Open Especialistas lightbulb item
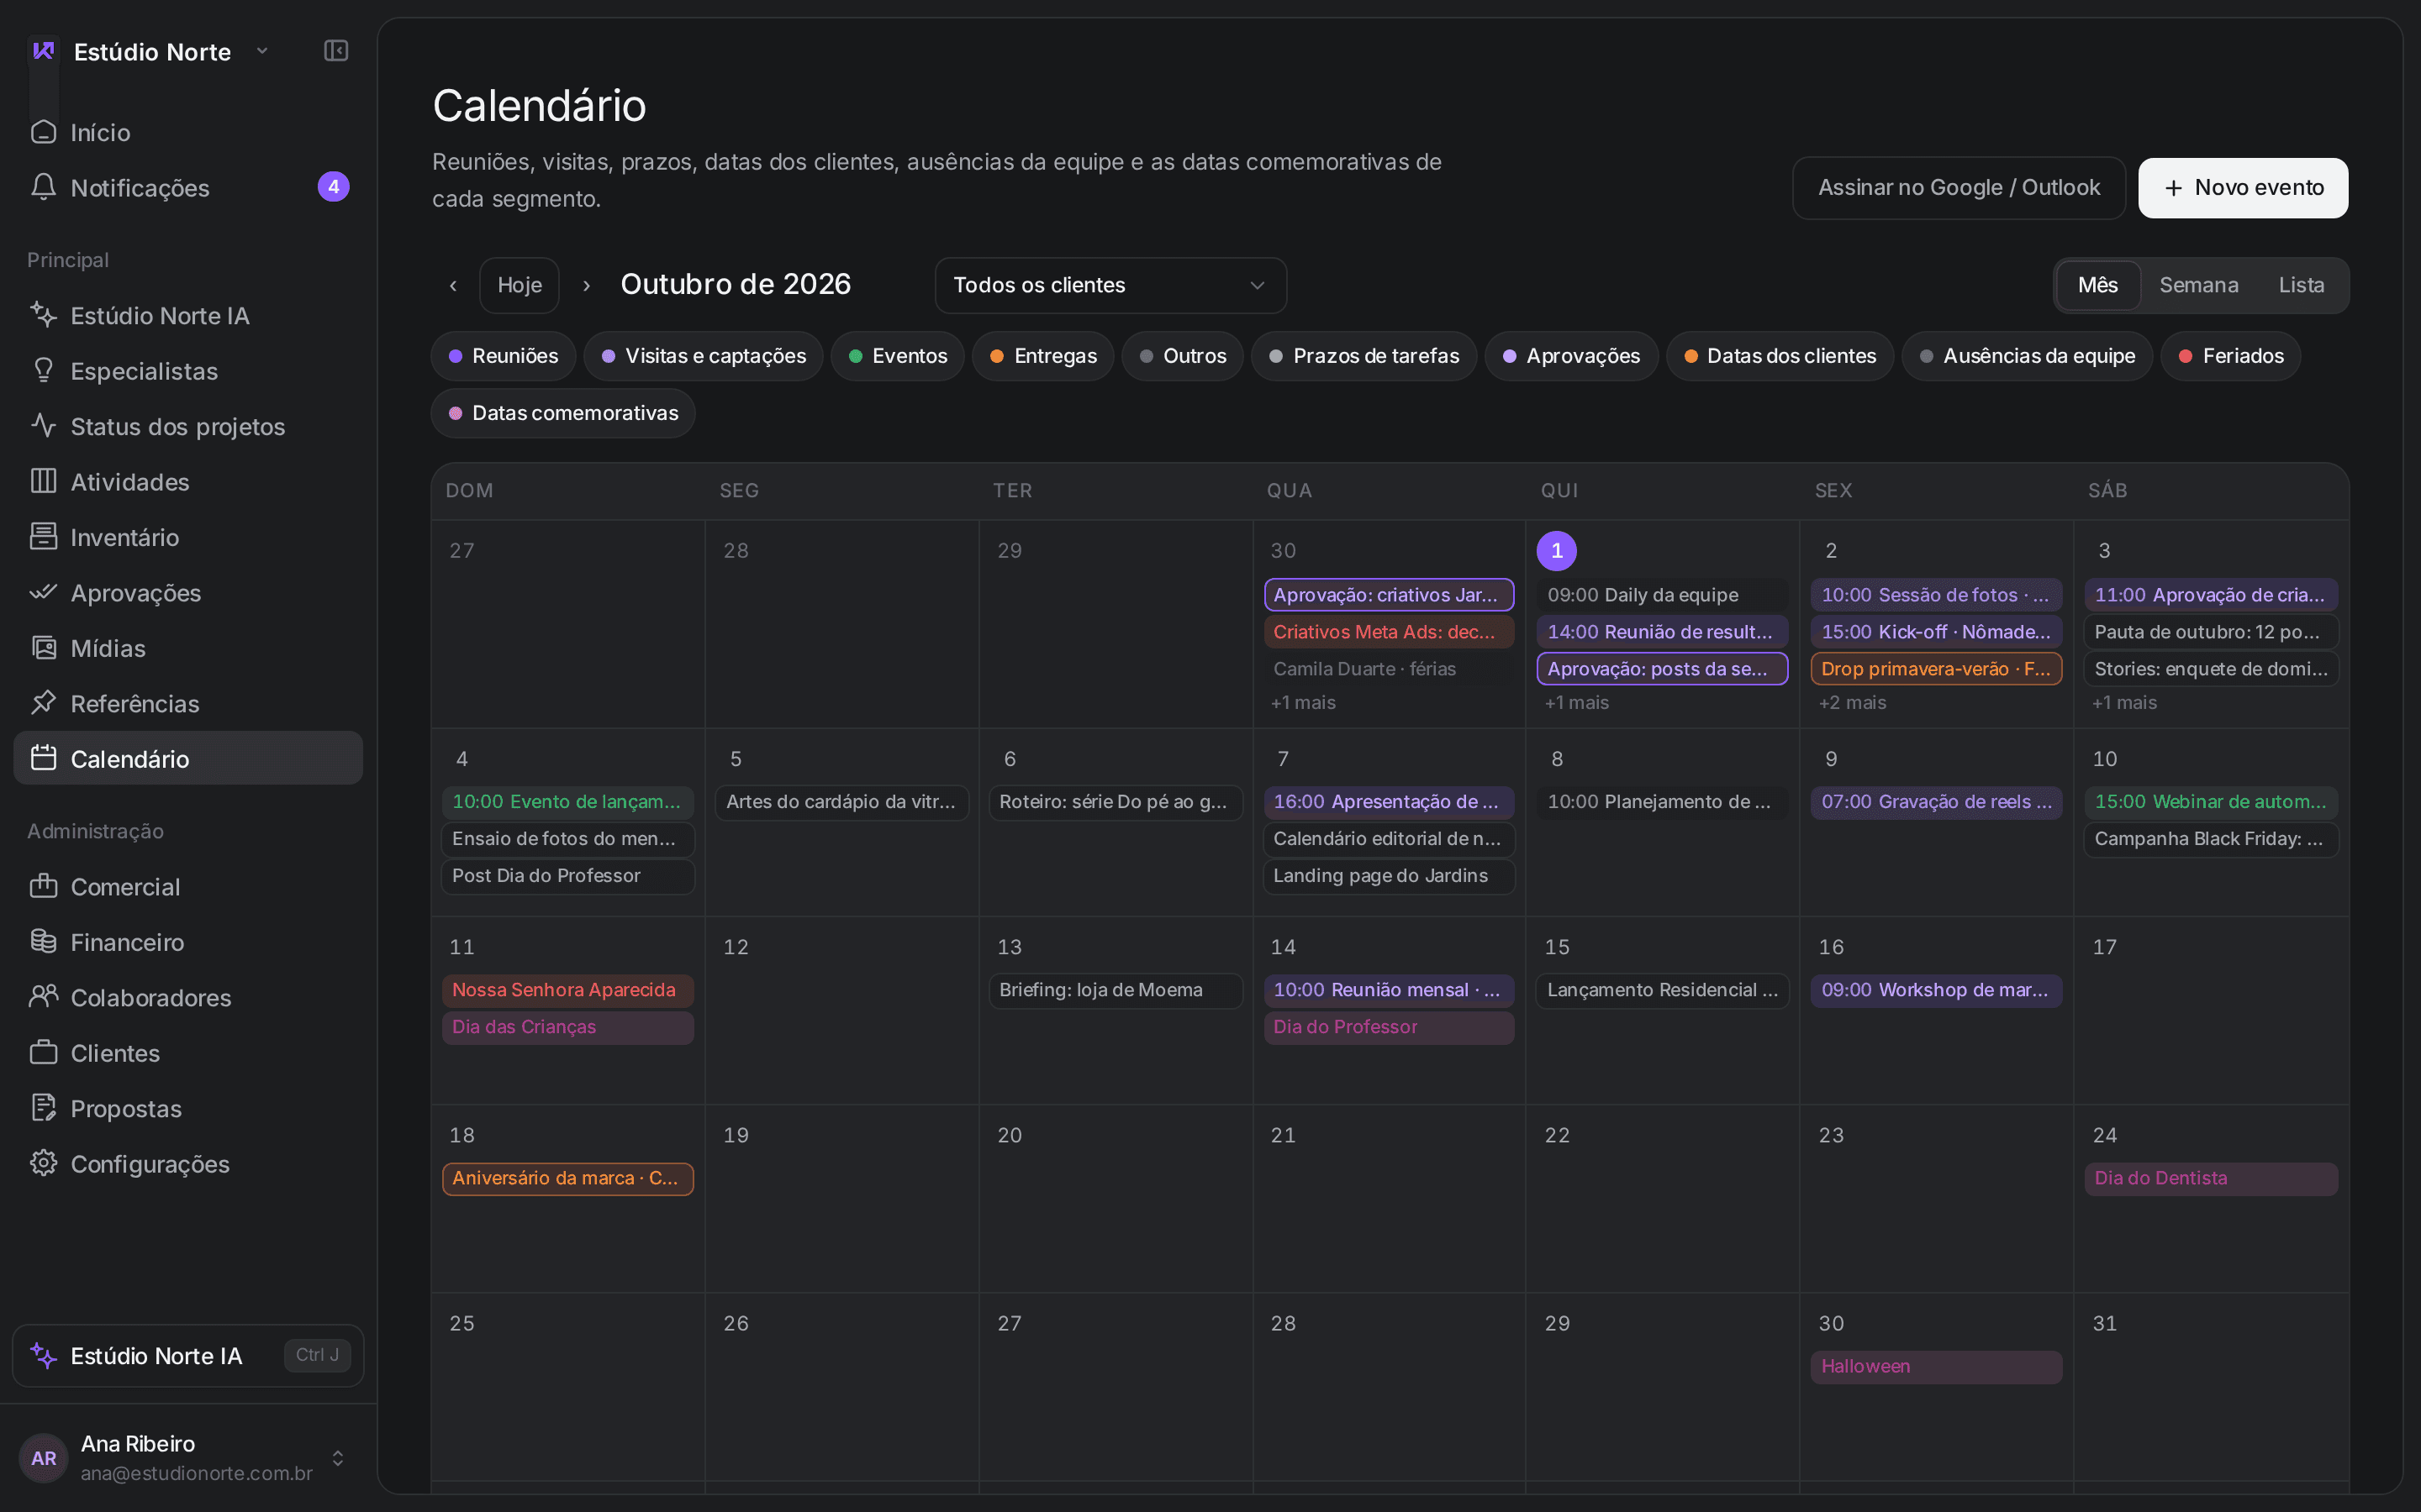The height and width of the screenshot is (1512, 2421). click(188, 371)
